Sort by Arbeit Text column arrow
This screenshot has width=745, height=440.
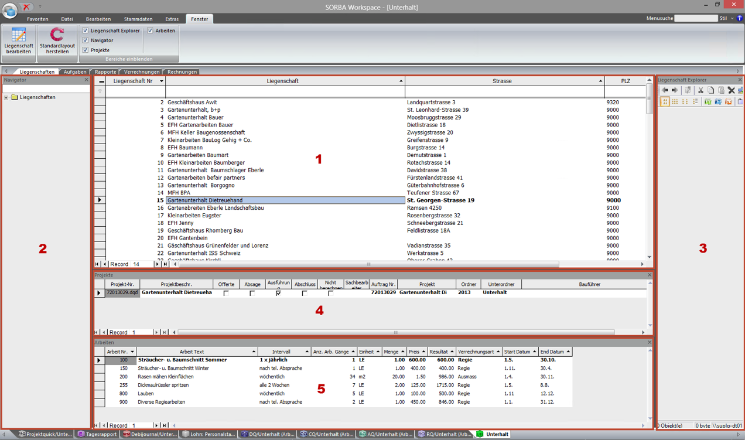[x=254, y=352]
